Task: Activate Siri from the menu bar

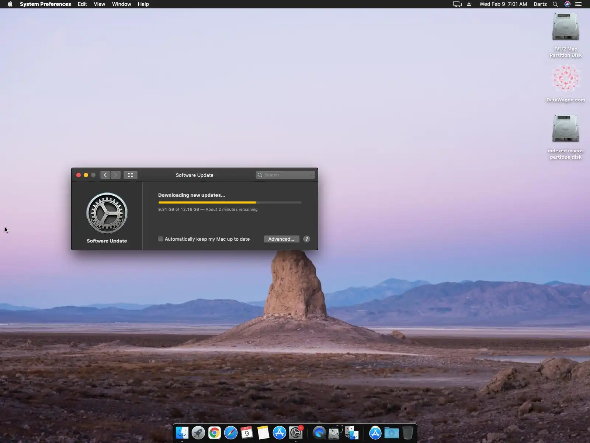Action: click(568, 4)
